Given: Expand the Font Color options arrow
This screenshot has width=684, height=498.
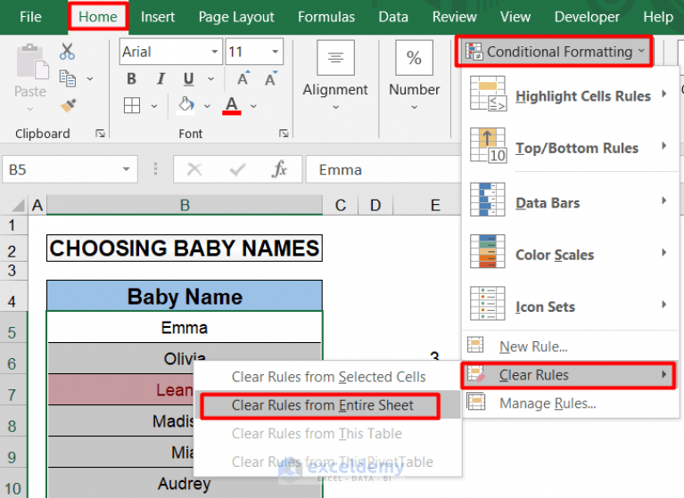Looking at the screenshot, I should click(x=253, y=106).
